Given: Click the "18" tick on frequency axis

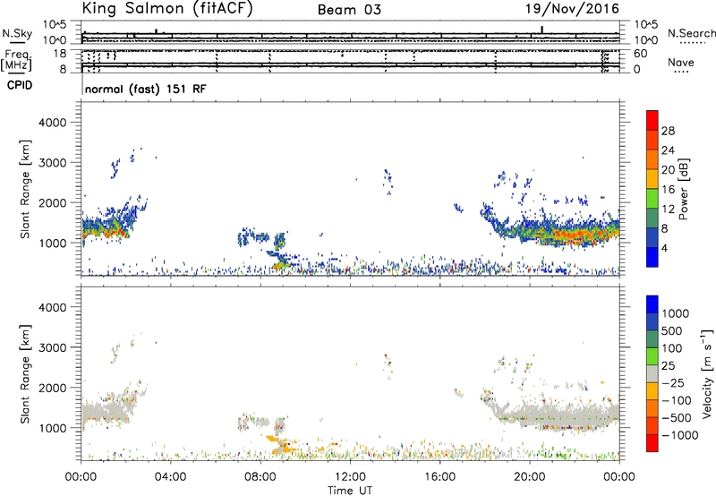Looking at the screenshot, I should tap(60, 54).
